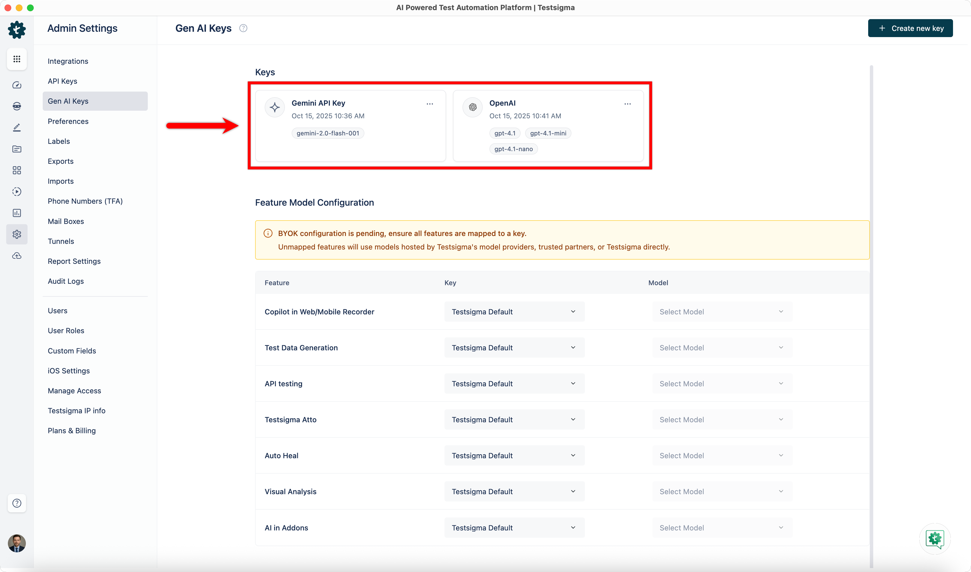
Task: Click the dashboard gauge sidebar icon
Action: (x=17, y=85)
